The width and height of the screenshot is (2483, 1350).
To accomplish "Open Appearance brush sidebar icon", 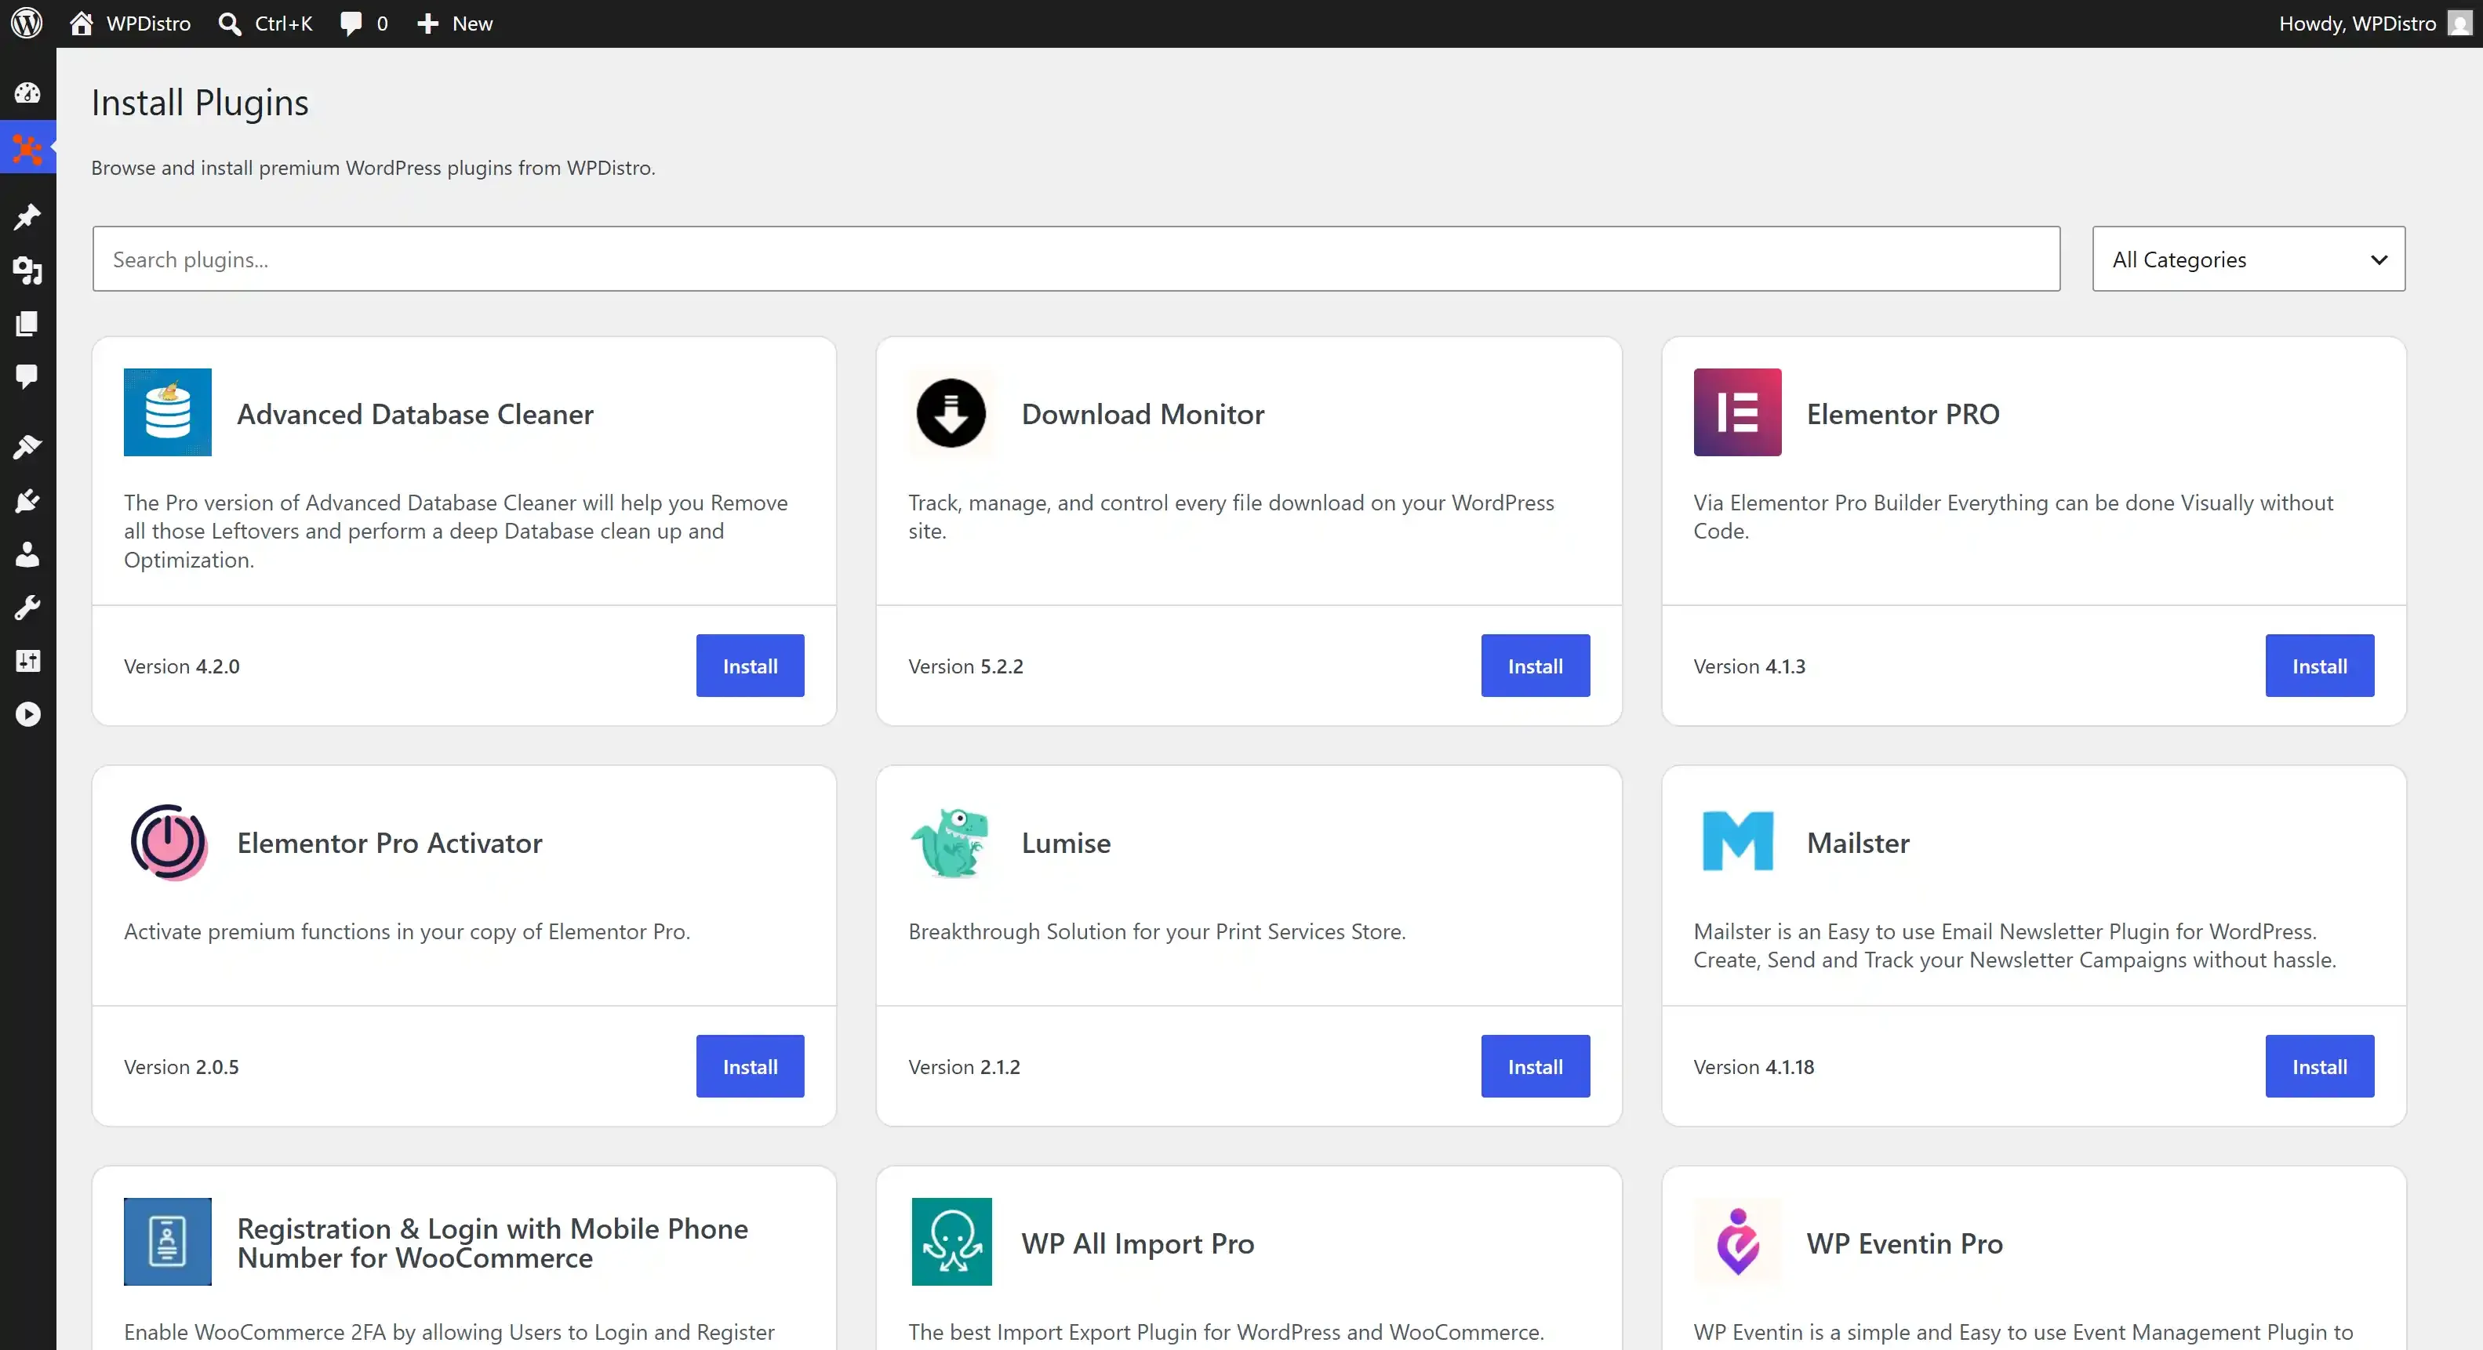I will [27, 447].
